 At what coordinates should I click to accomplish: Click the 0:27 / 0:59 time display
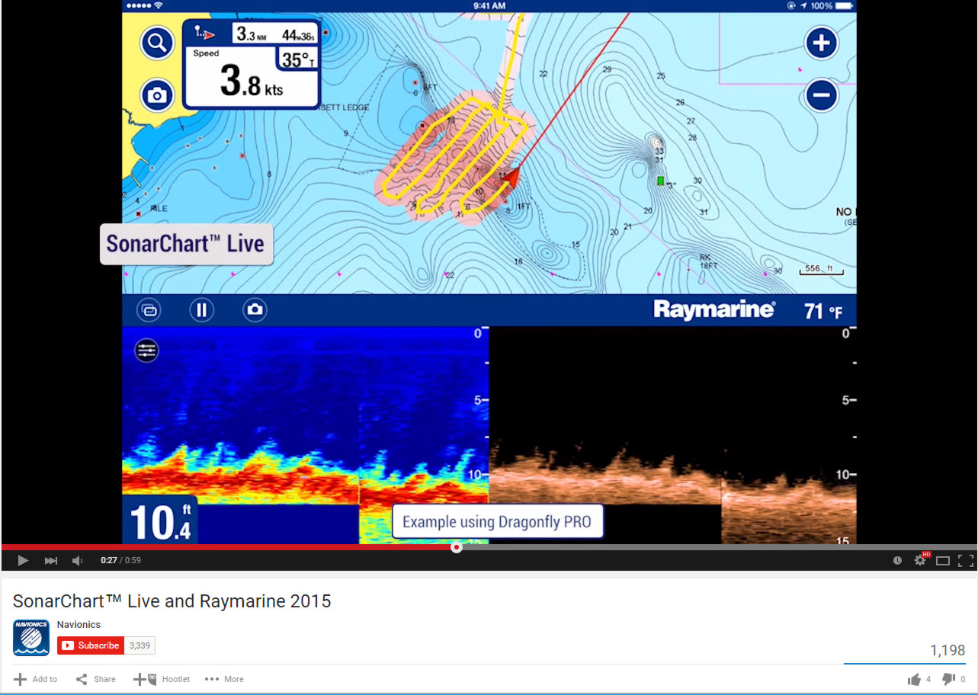tap(120, 561)
